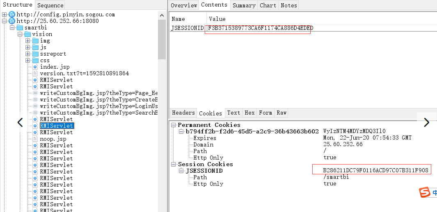Select the highlighted RMIServlet request

(57, 126)
